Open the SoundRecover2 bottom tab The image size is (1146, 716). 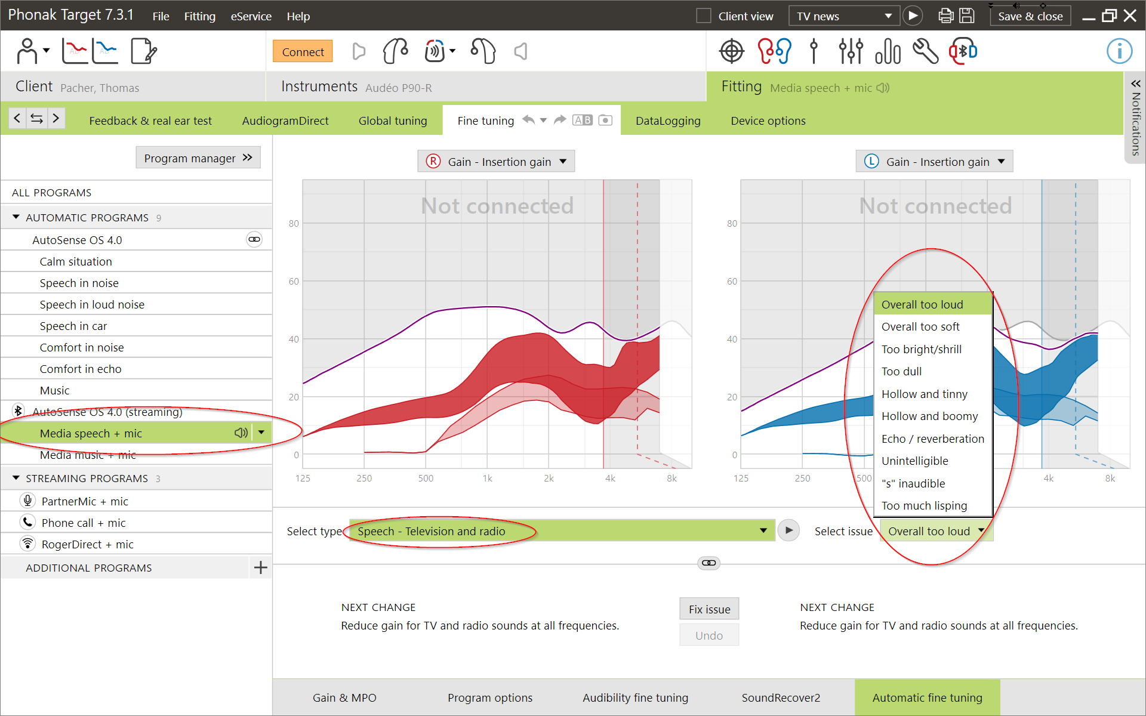781,698
